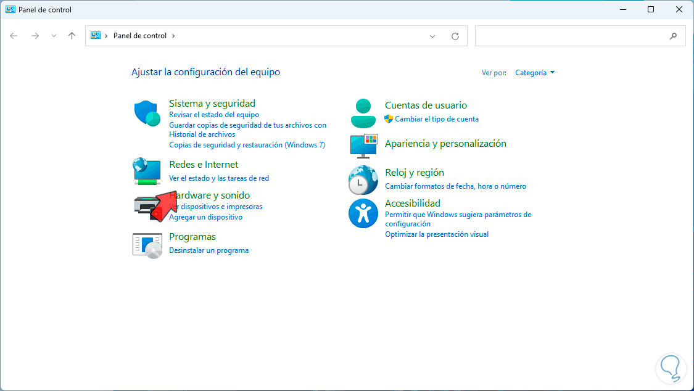Click the Control Panel icon in address bar
This screenshot has width=694, height=391.
[x=96, y=35]
